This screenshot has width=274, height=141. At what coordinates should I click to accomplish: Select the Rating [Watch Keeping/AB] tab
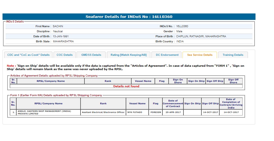coord(128,55)
